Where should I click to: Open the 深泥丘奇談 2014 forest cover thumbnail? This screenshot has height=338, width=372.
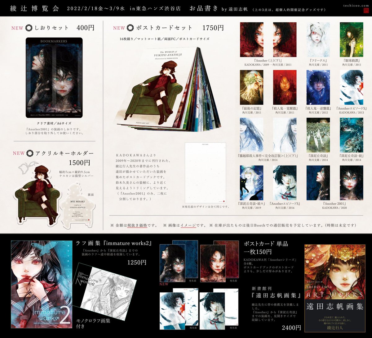(318, 135)
